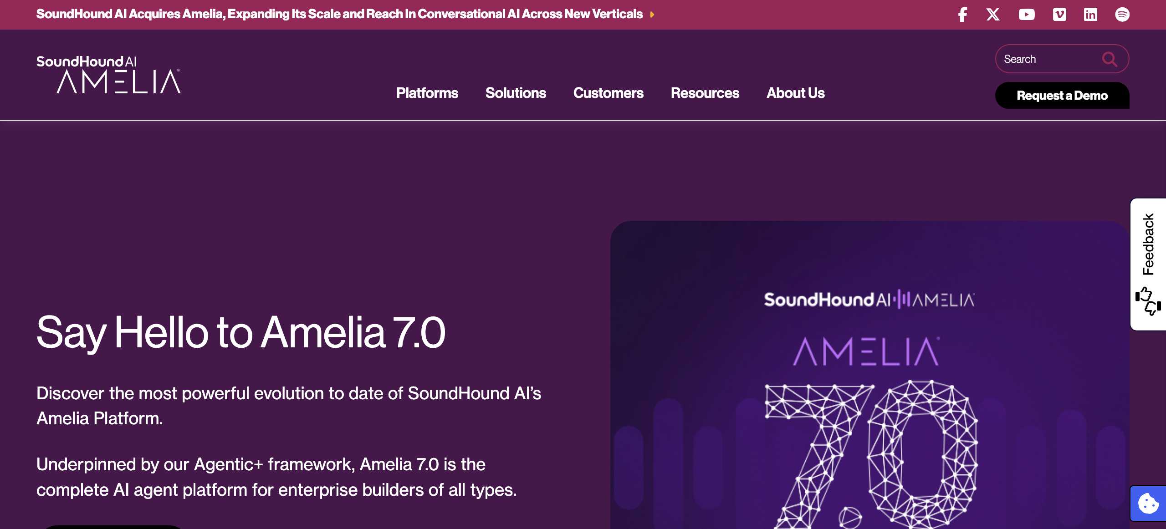
Task: Expand the Solutions menu
Action: pos(516,93)
